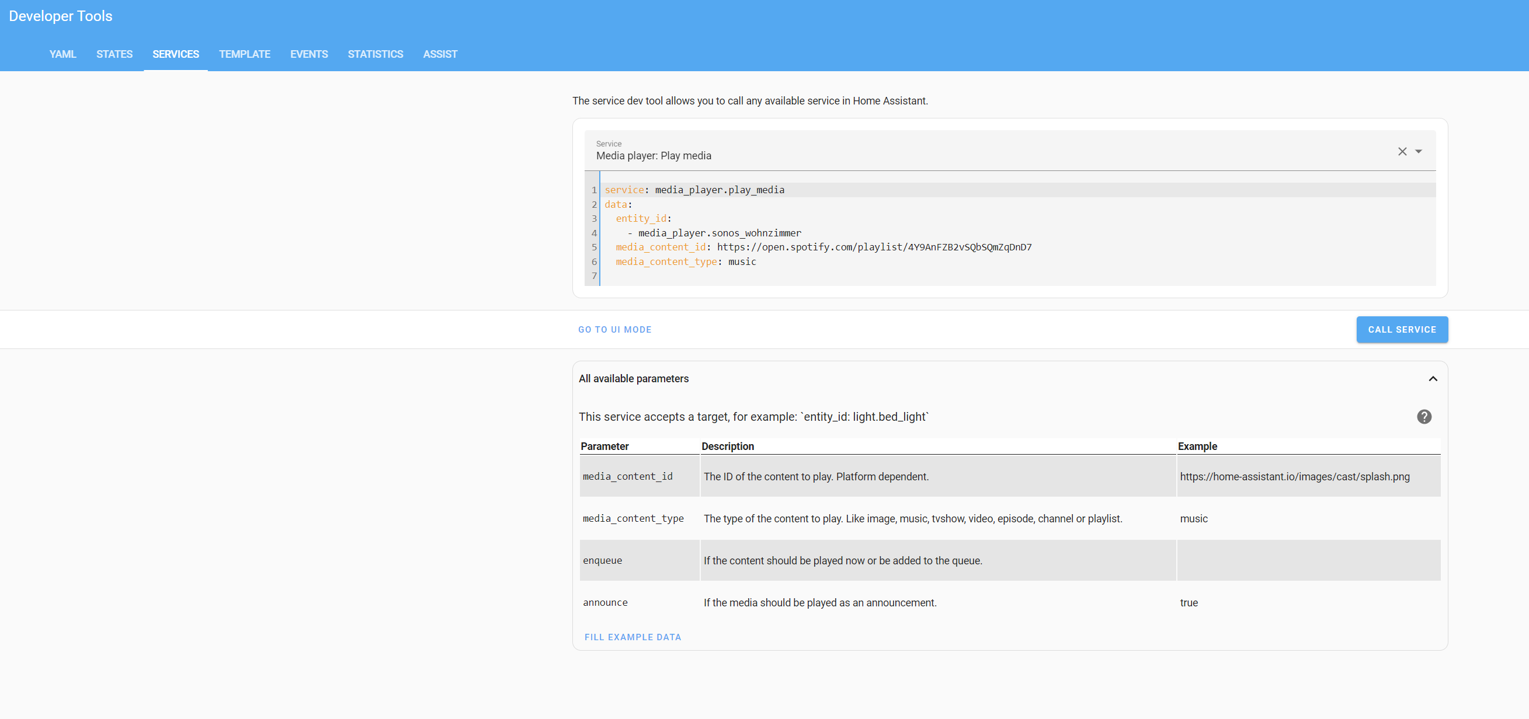Click the splash.png example URL
This screenshot has height=719, width=1529.
[1295, 476]
